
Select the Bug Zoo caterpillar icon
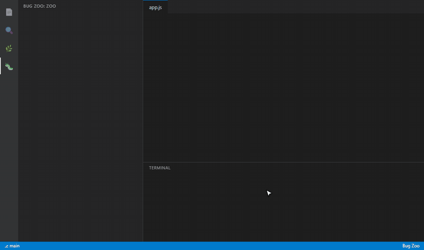pos(9,66)
